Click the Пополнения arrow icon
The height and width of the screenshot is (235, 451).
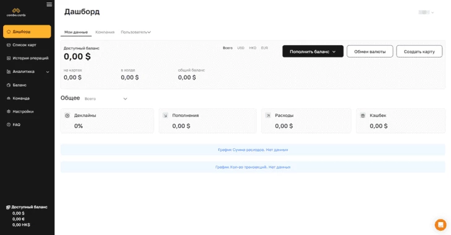click(165, 116)
